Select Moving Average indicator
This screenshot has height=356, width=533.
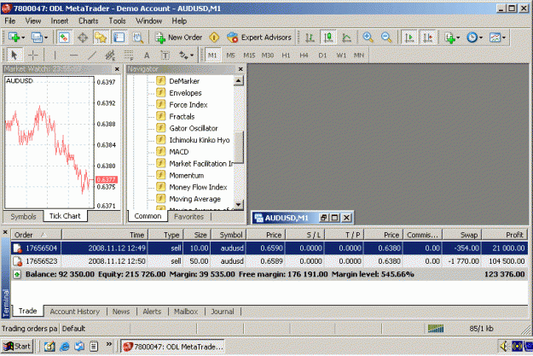(x=194, y=199)
